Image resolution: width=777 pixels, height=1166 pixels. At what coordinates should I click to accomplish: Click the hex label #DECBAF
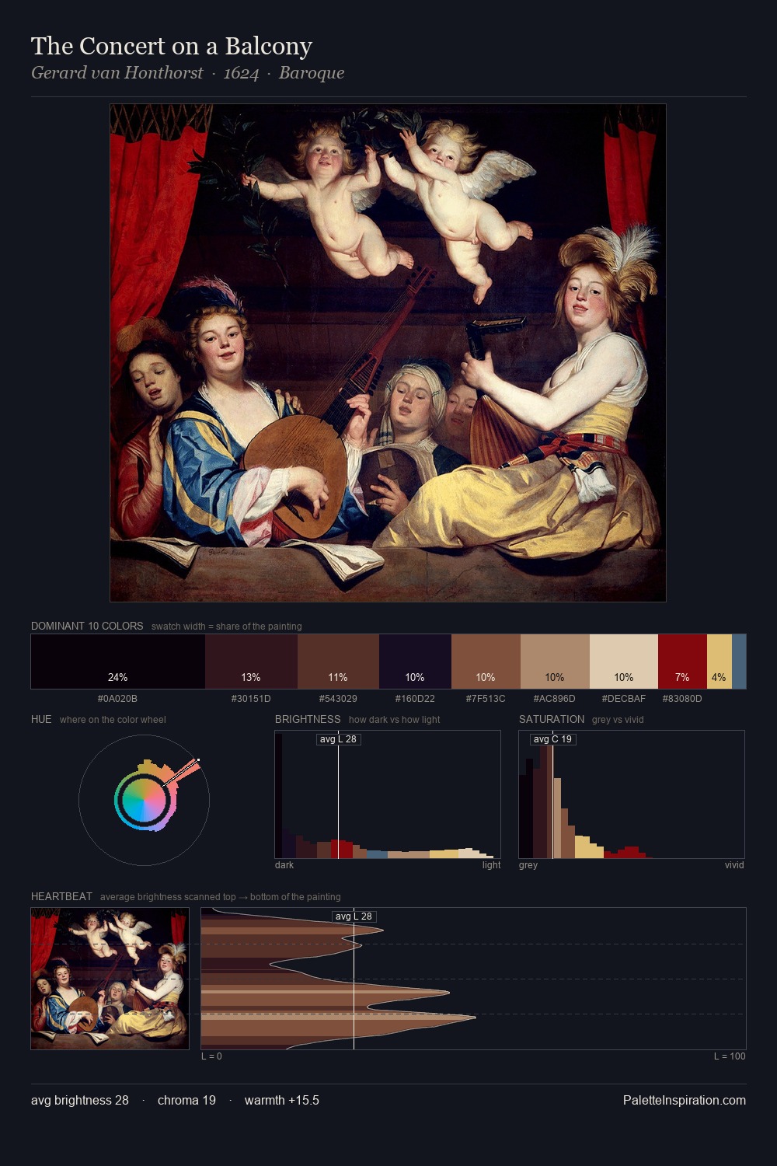click(x=624, y=699)
